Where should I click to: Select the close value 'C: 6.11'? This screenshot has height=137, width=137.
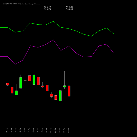point(47,7)
